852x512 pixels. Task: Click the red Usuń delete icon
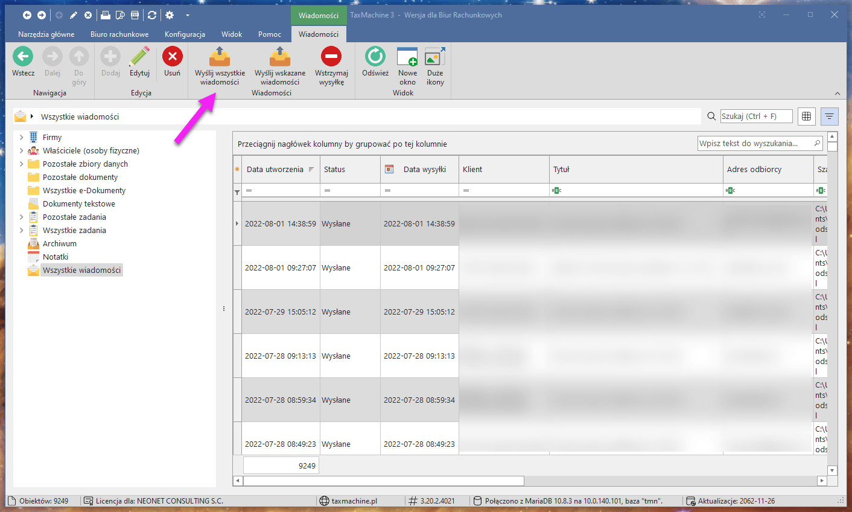pyautogui.click(x=172, y=57)
